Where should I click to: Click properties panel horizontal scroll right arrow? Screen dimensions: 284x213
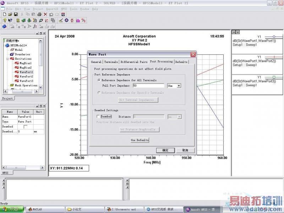point(42,168)
